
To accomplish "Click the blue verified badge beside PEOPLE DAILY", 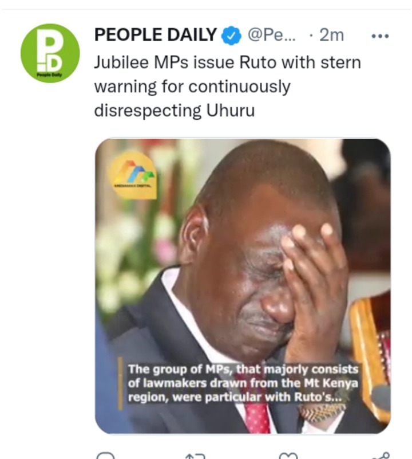I will click(231, 36).
